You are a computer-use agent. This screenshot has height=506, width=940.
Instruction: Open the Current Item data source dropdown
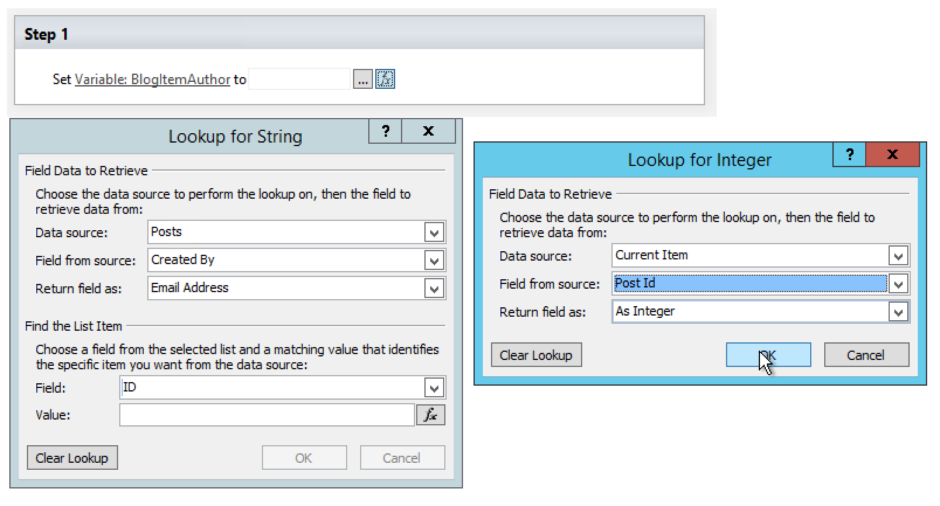(898, 255)
